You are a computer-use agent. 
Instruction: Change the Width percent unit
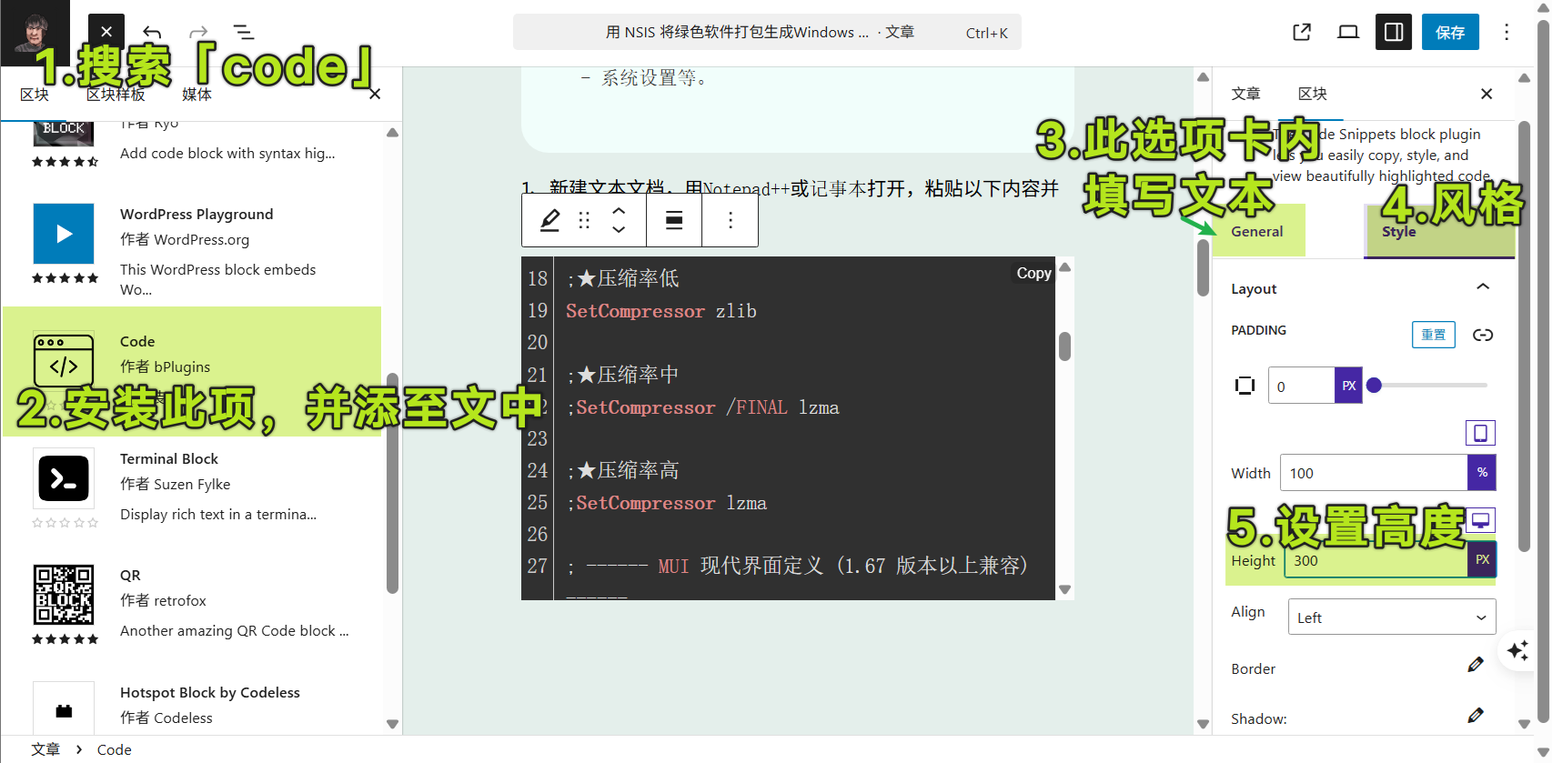click(1482, 473)
